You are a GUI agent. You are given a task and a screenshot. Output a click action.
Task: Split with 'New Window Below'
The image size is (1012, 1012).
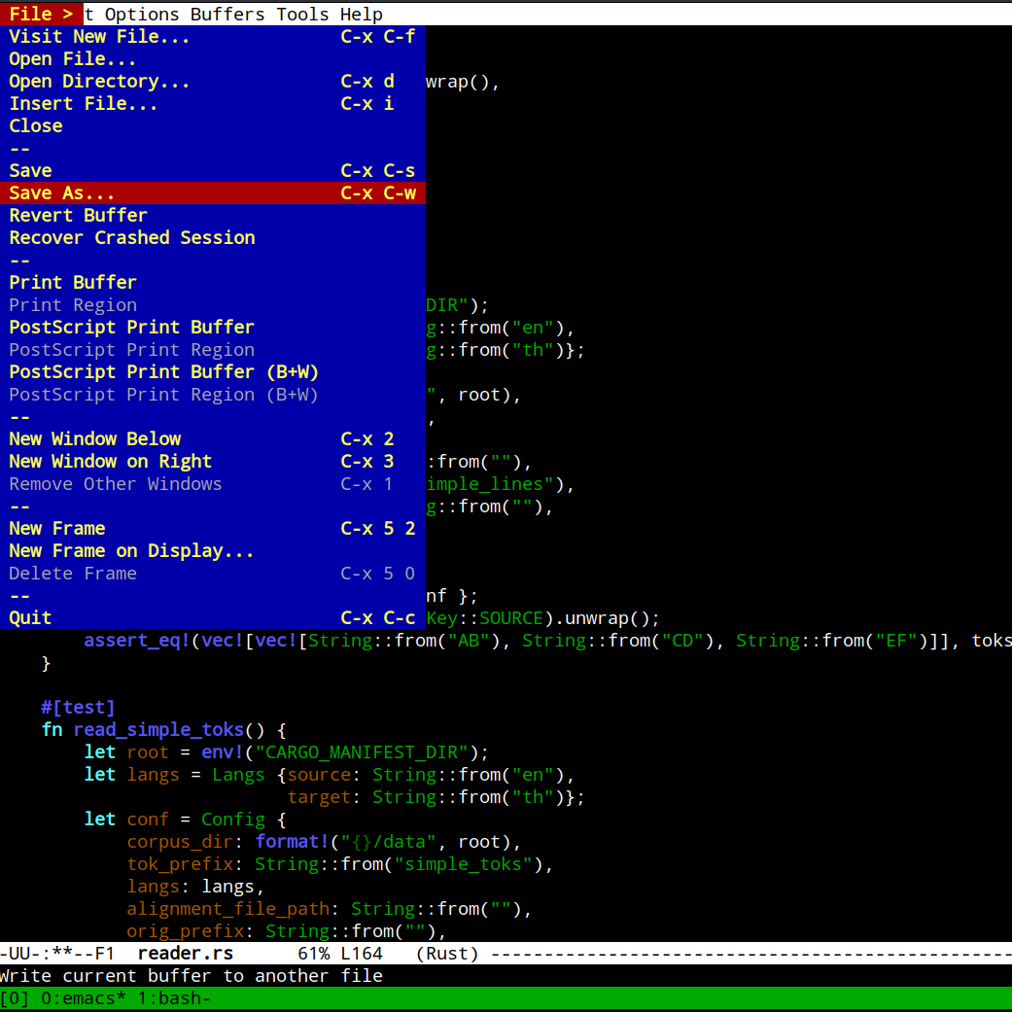click(95, 439)
